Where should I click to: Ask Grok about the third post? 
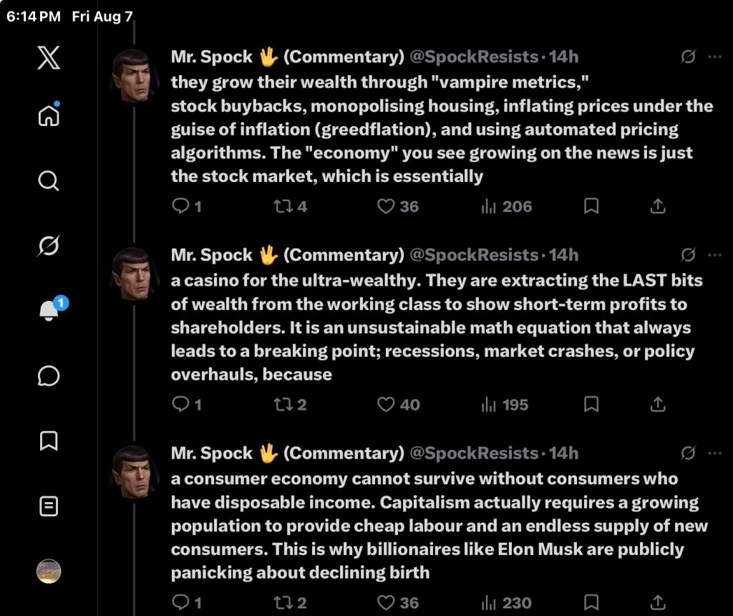(x=688, y=453)
